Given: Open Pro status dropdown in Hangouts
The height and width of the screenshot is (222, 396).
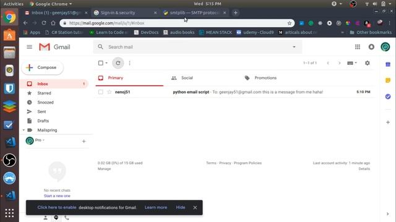Looking at the screenshot, I should 40,140.
